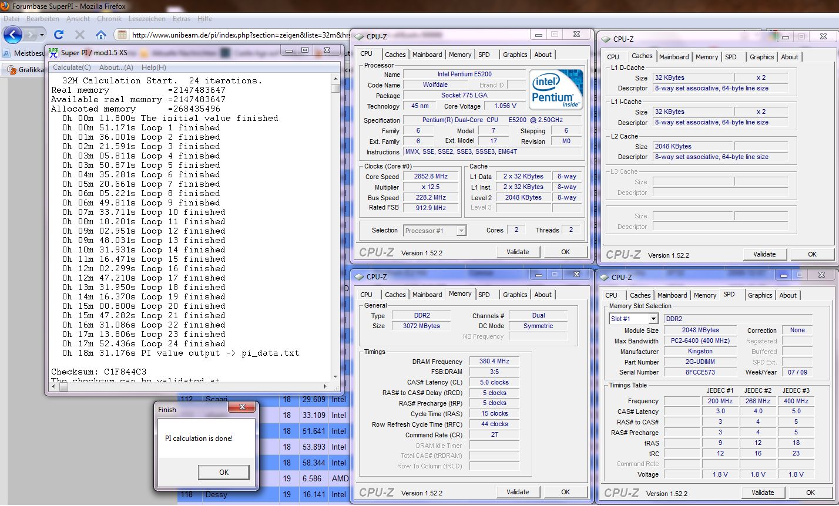
Task: Click the '2852.8 MHz' core speed value
Action: pyautogui.click(x=431, y=177)
